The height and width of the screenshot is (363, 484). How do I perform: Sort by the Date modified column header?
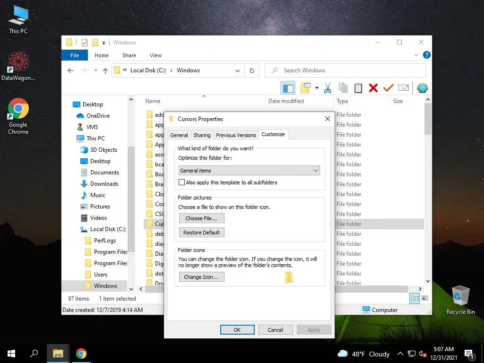pyautogui.click(x=299, y=101)
